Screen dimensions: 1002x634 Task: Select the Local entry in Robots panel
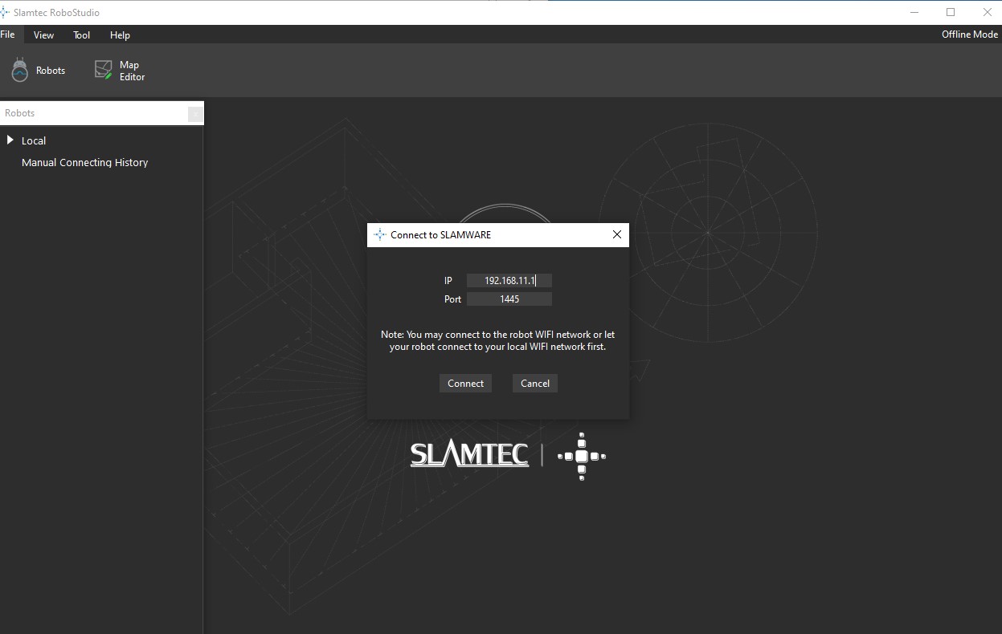[34, 140]
